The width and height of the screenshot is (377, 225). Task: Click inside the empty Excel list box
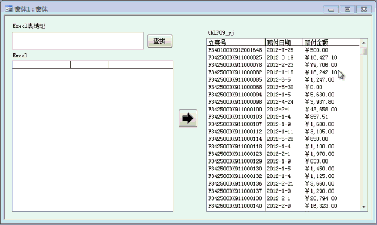point(93,139)
